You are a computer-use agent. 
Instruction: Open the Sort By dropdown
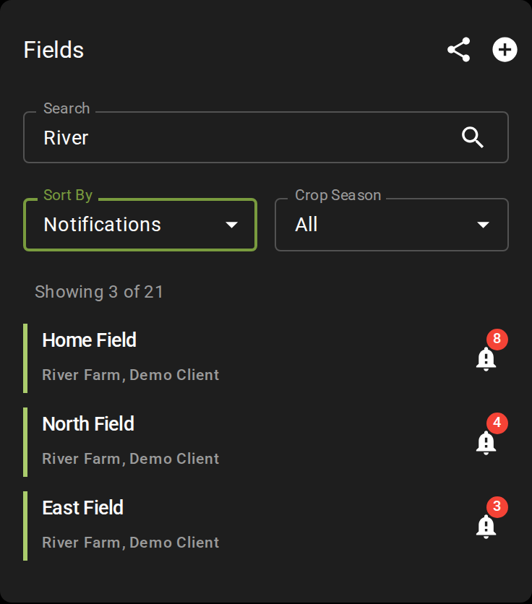click(x=140, y=225)
